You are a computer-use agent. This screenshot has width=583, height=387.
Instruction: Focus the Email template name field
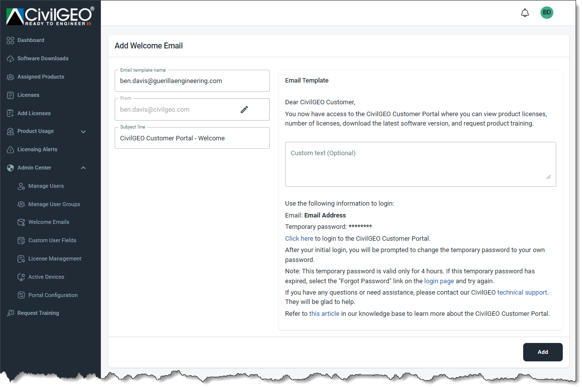[192, 81]
